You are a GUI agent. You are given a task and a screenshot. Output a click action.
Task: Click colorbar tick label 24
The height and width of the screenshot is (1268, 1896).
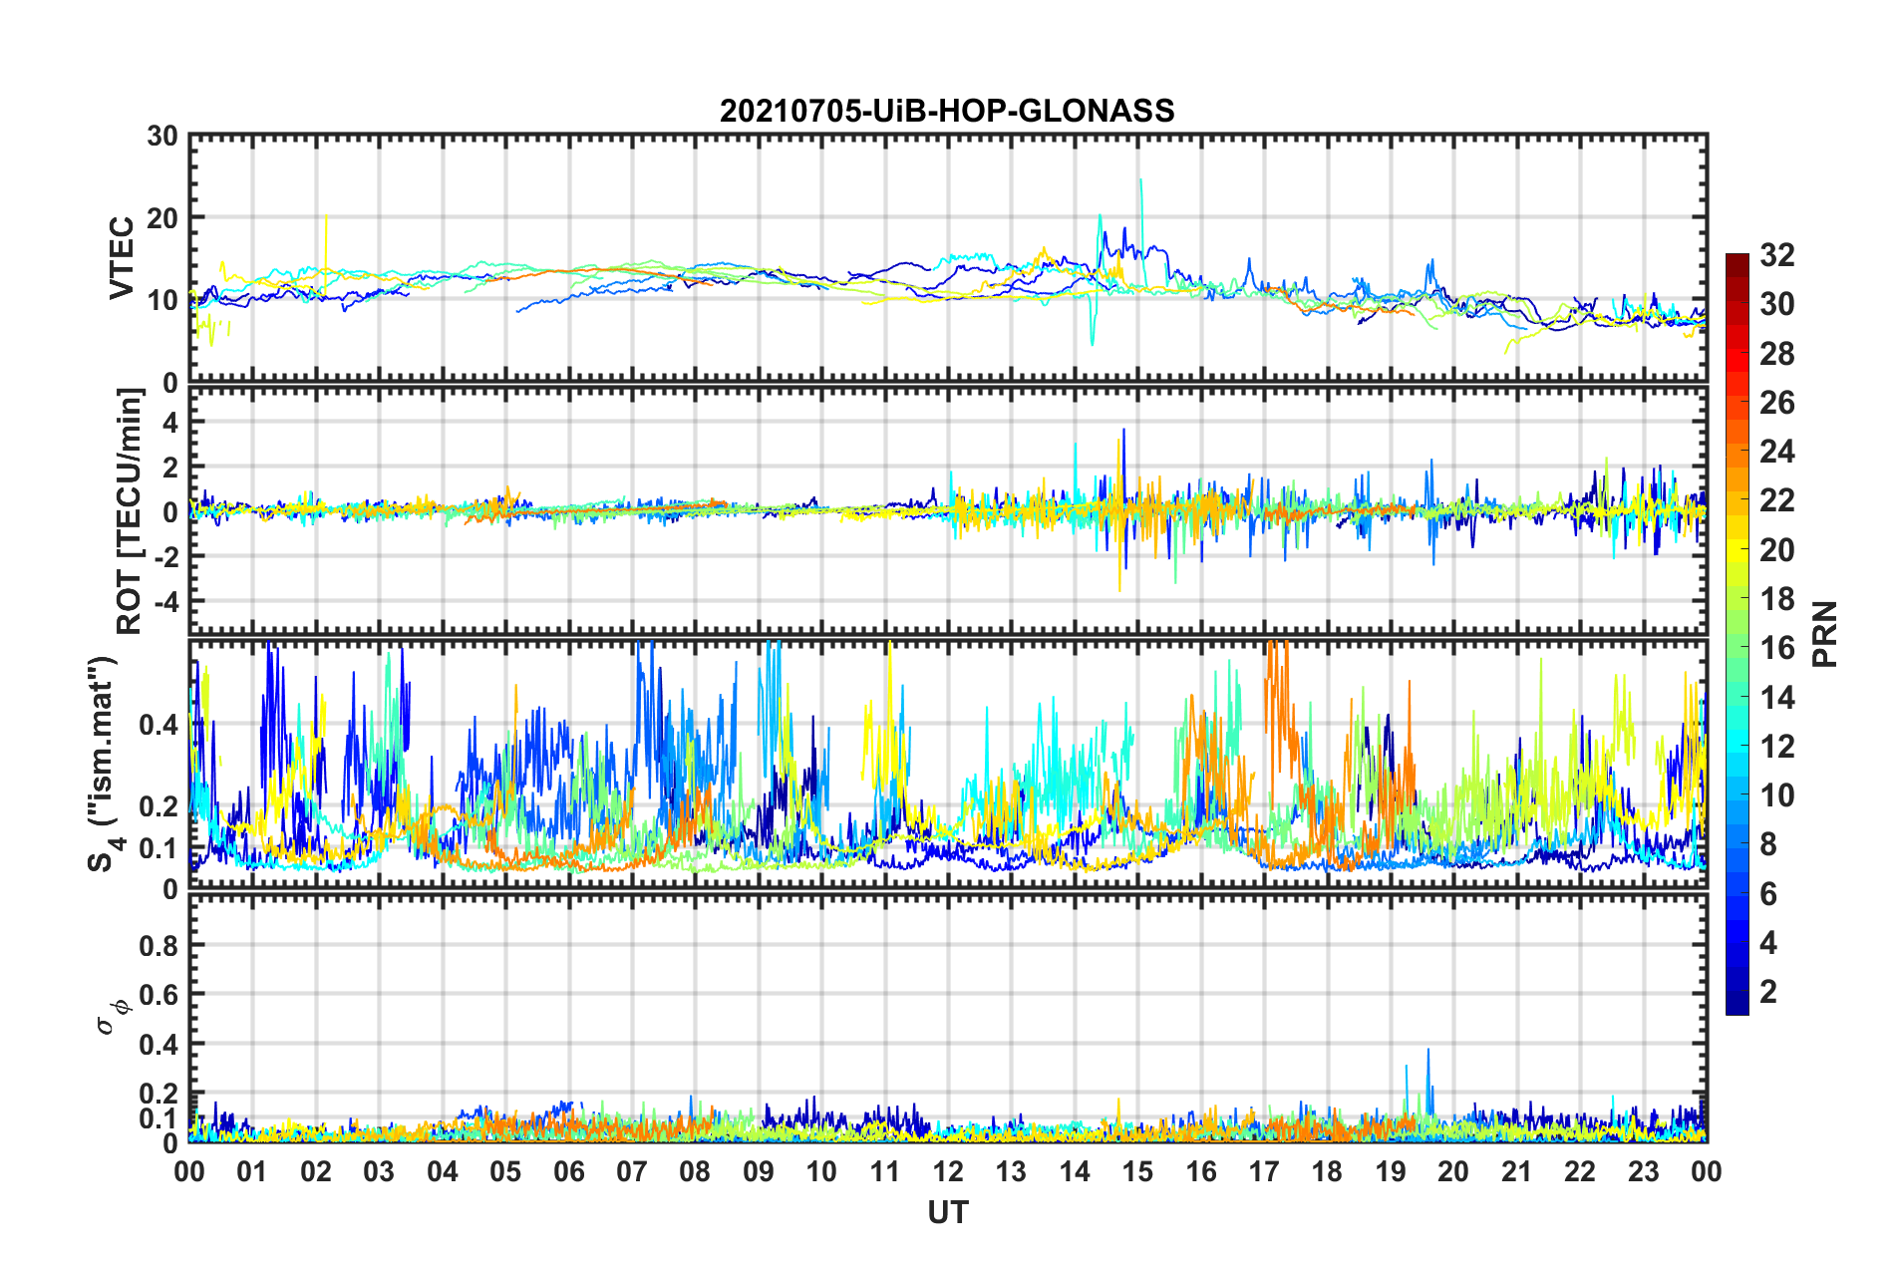point(1776,452)
